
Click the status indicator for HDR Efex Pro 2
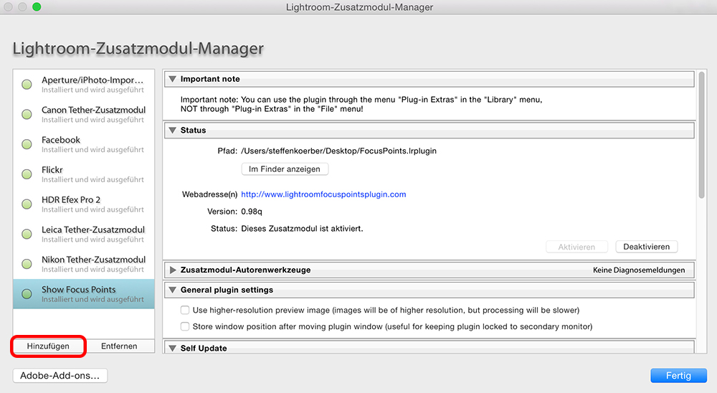27,204
